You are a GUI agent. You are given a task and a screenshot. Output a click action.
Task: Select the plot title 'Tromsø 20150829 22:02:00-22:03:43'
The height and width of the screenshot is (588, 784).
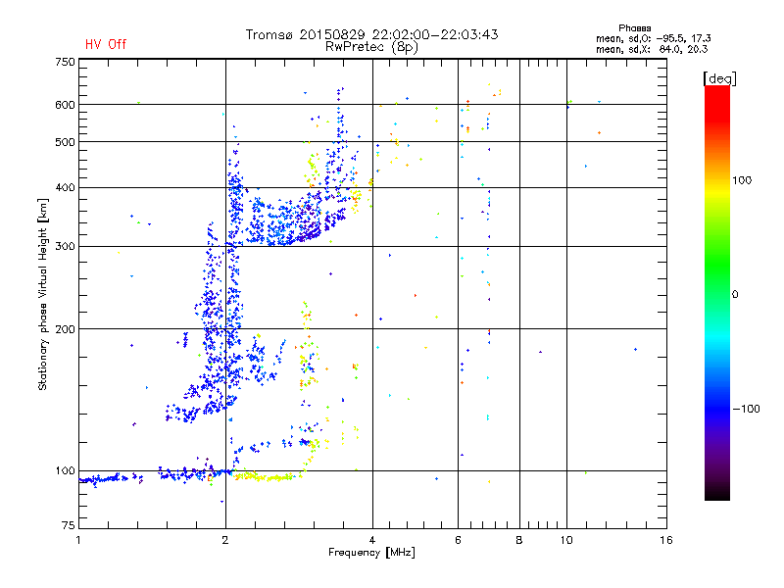click(x=371, y=34)
